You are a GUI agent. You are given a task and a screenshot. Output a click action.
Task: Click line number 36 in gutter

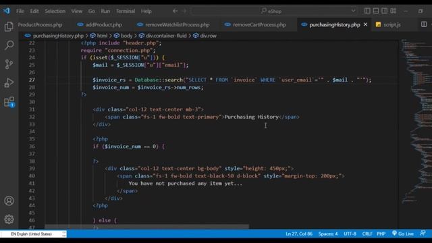coord(32,146)
